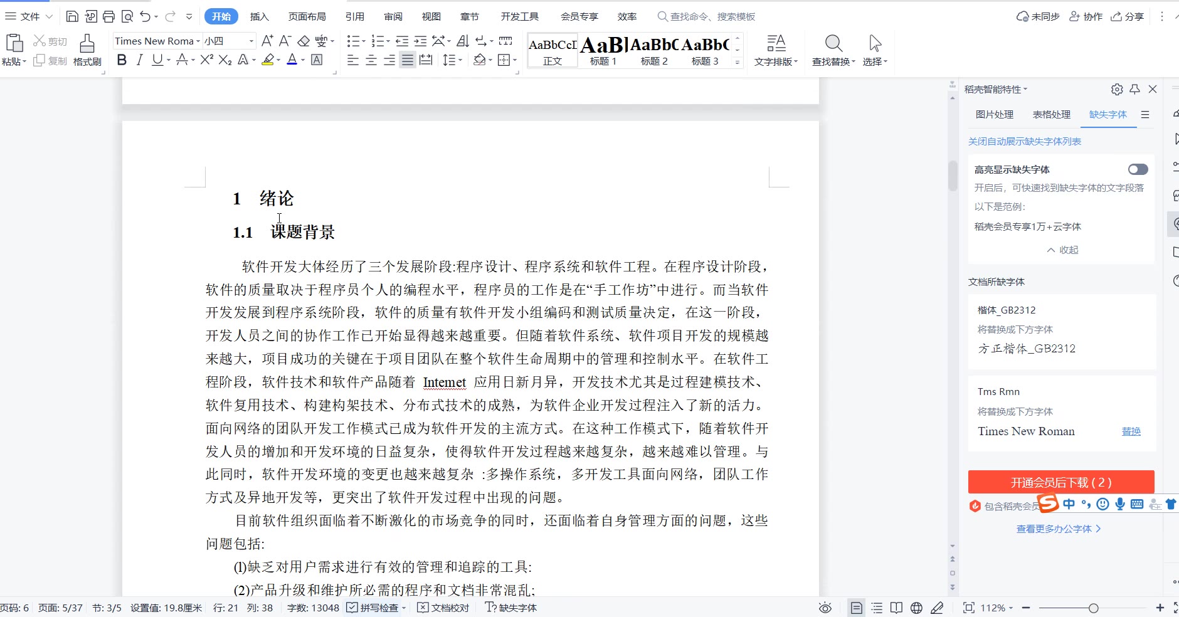
Task: Apply subscript formatting
Action: pos(225,60)
